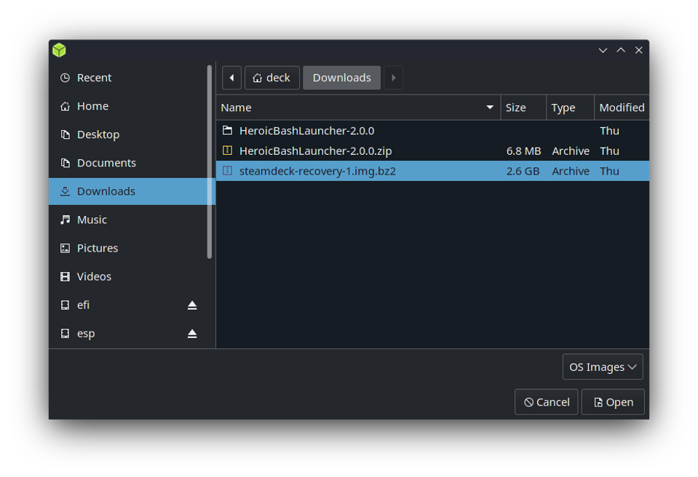The width and height of the screenshot is (698, 477).
Task: Sort by Modified column header
Action: [x=622, y=108]
